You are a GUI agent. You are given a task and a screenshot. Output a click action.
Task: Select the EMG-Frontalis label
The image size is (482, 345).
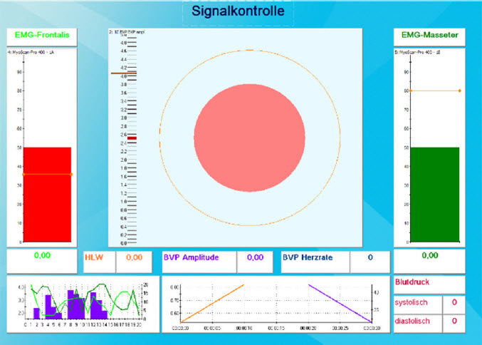[42, 35]
